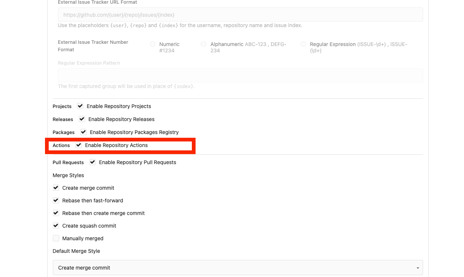The image size is (464, 277).
Task: Click the 'Enable Repository Packages Registry' label text
Action: click(x=134, y=132)
